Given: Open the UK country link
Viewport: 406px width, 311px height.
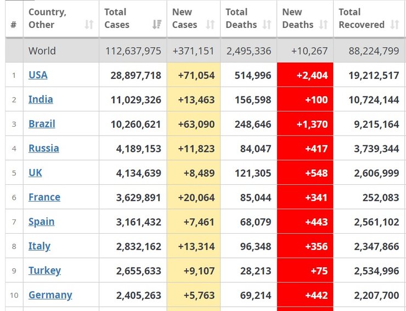Looking at the screenshot, I should [35, 173].
